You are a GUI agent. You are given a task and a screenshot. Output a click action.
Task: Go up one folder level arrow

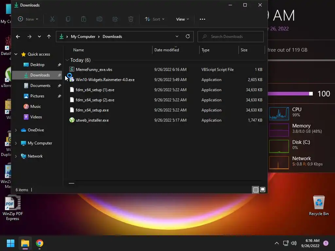pyautogui.click(x=49, y=37)
